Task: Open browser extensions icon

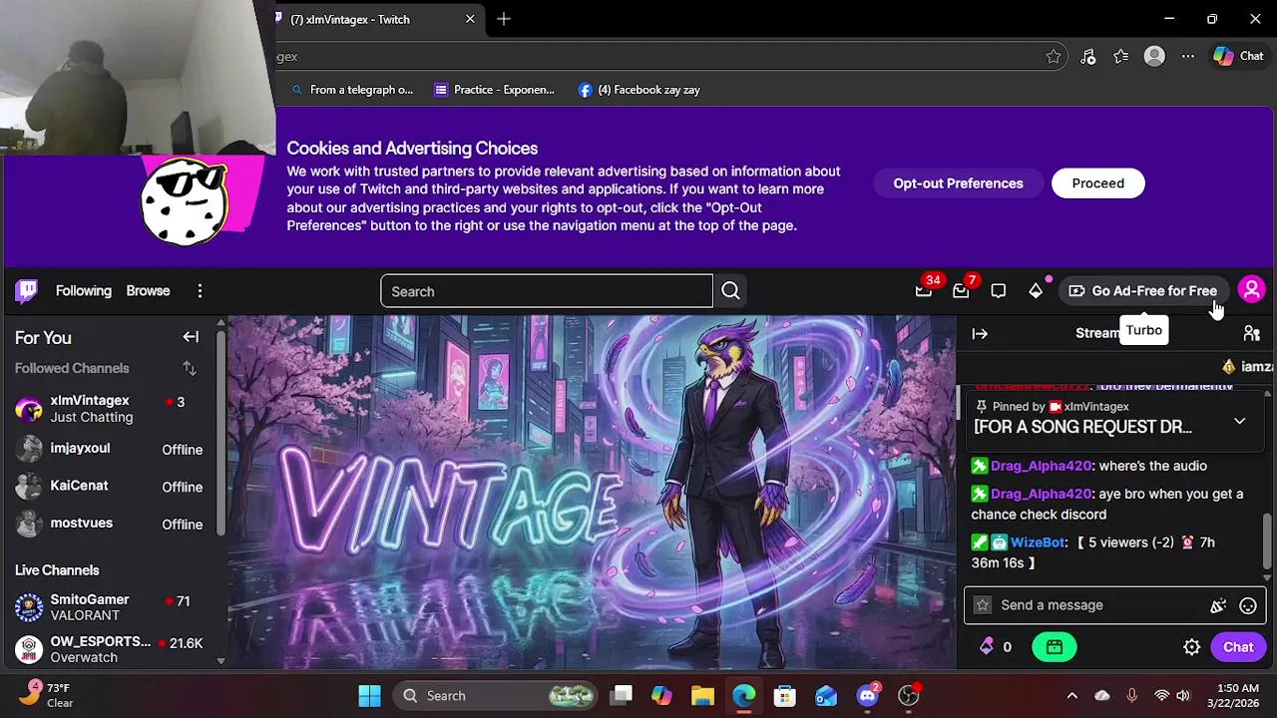Action: point(1088,57)
